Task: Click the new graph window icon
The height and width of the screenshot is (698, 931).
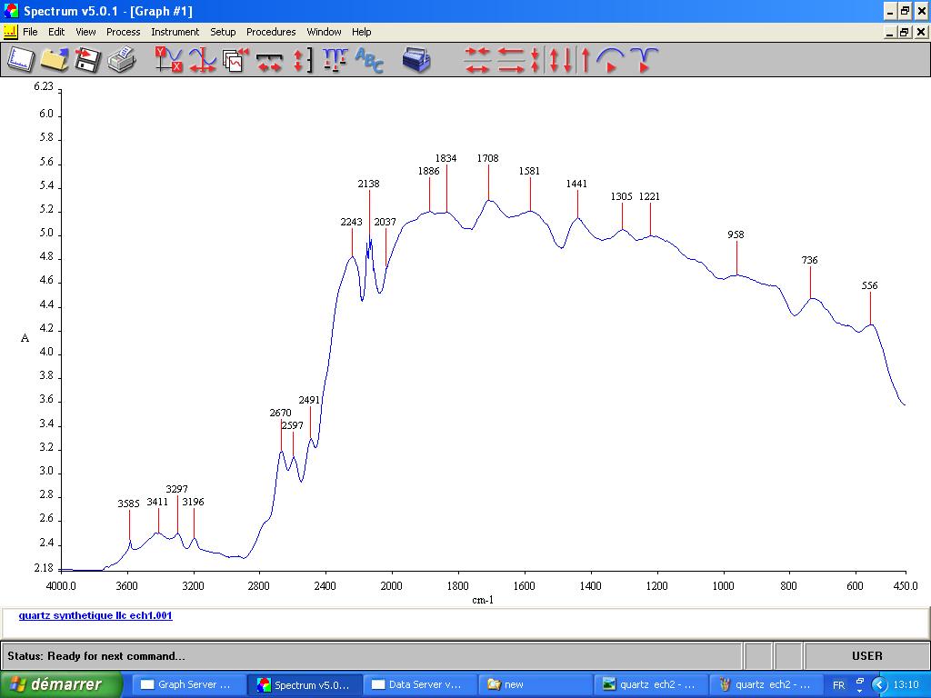Action: click(21, 60)
